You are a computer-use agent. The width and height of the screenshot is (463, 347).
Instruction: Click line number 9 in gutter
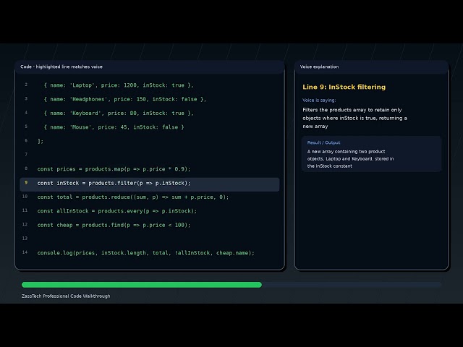click(x=26, y=183)
